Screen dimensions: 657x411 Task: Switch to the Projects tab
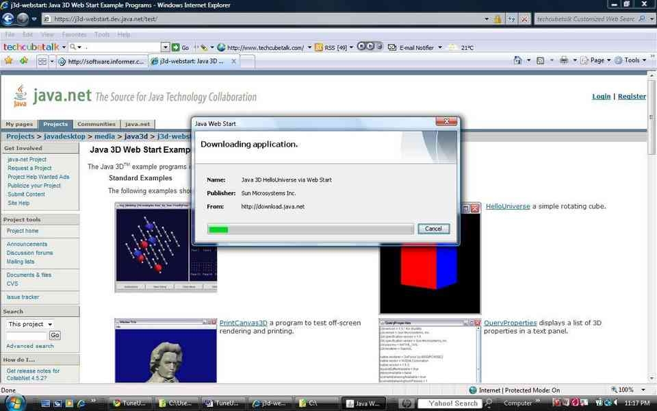pos(55,124)
